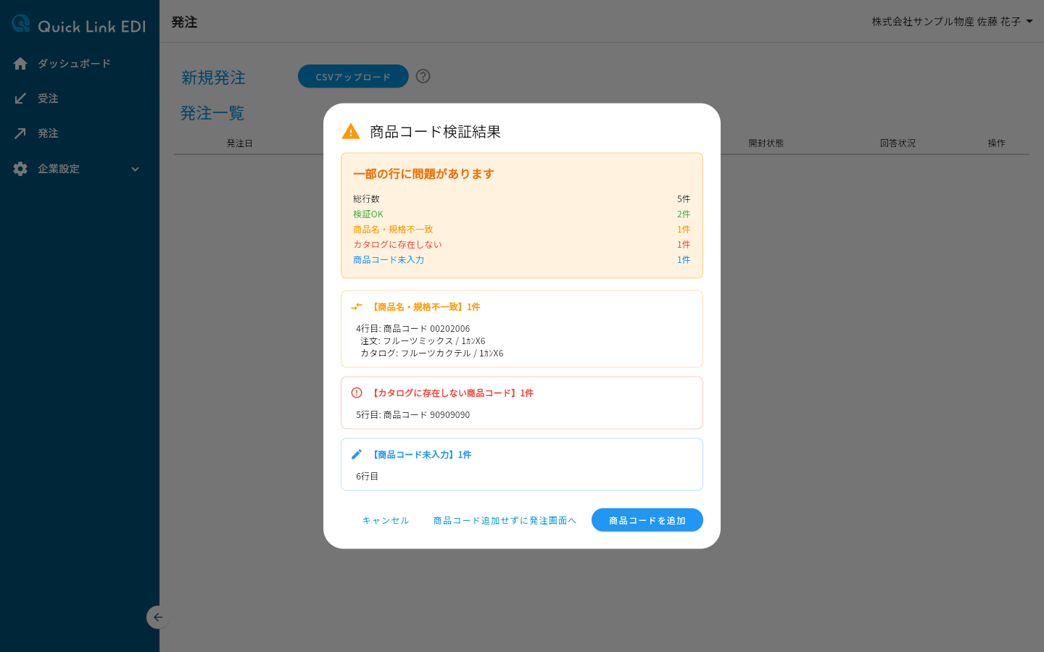Viewport: 1044px width, 652px height.
Task: Click the 2件 verified count
Action: tap(684, 214)
